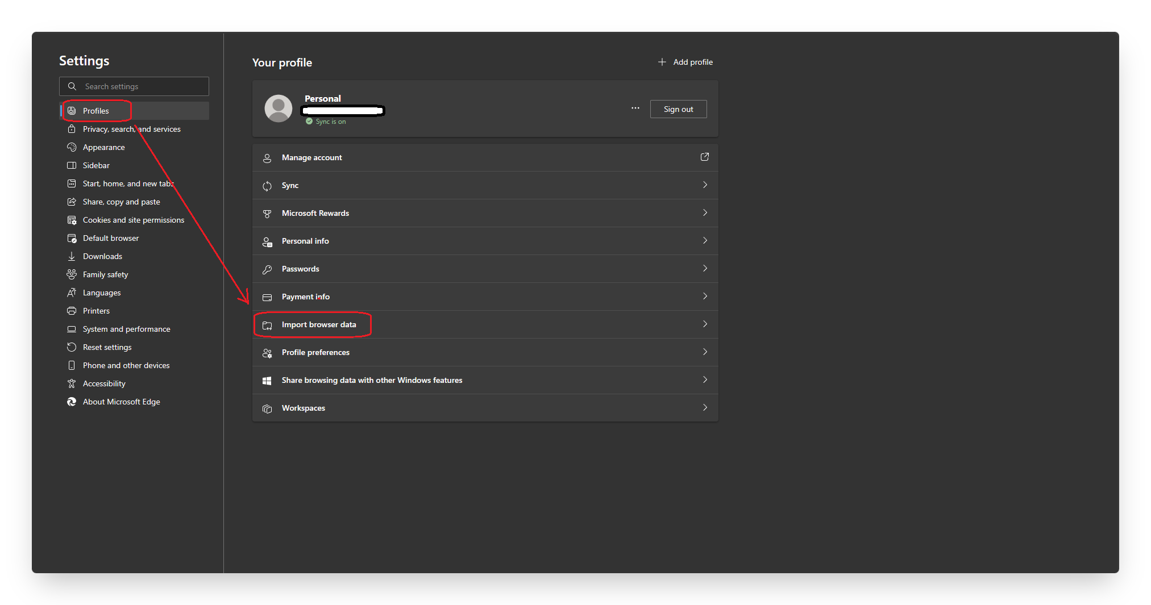Expand the Sync row chevron
Screen dimensions: 1151x605
(x=705, y=185)
